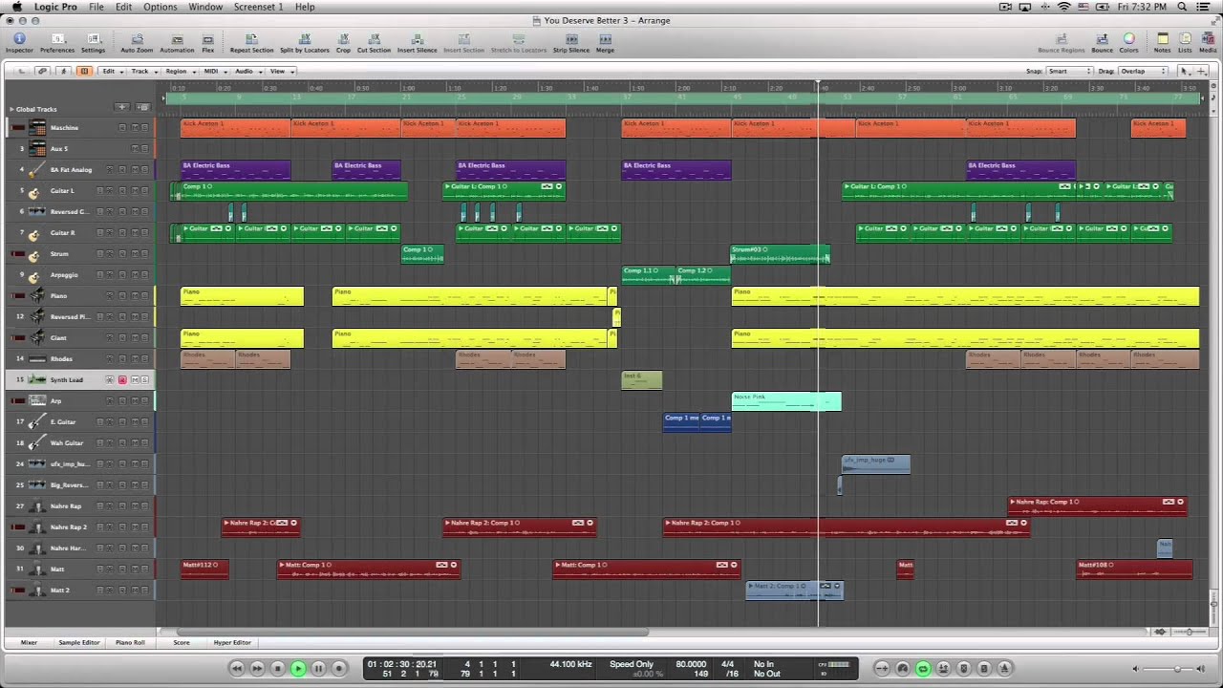This screenshot has width=1223, height=688.
Task: Solo the Guitar L track
Action: pyautogui.click(x=144, y=191)
